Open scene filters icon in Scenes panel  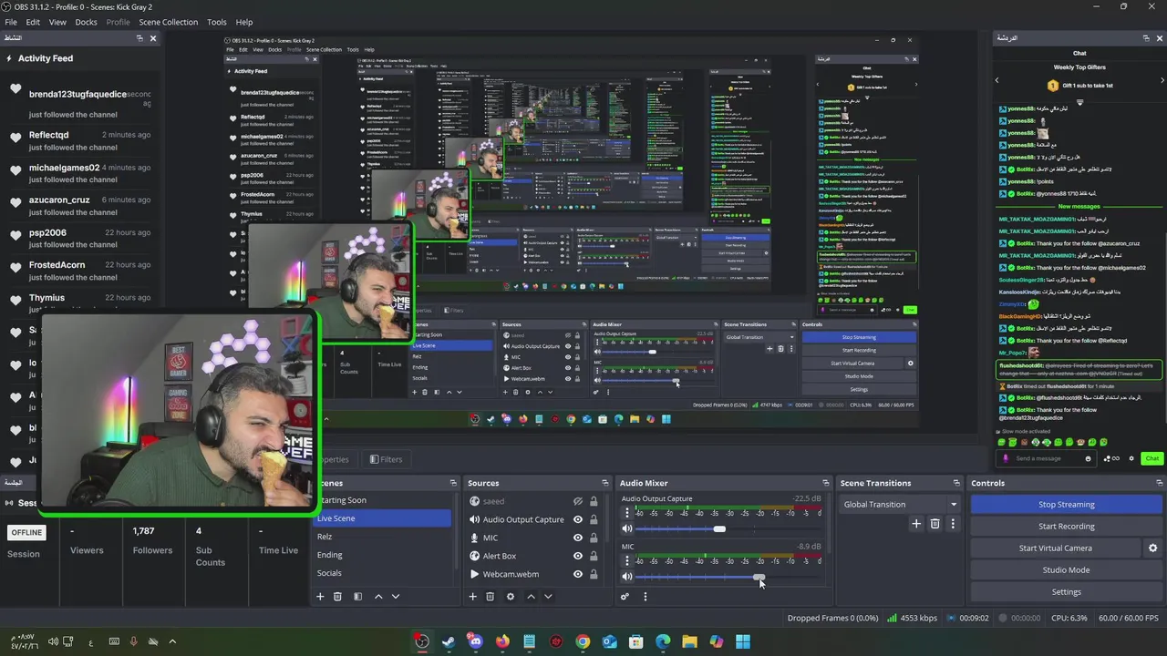(357, 597)
